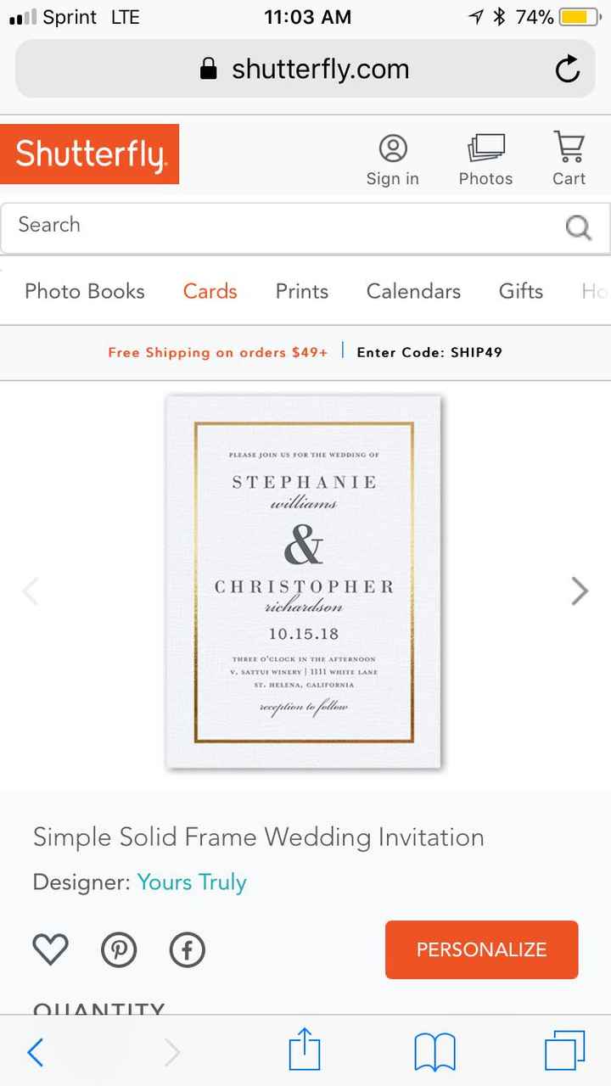Open Safari's share icon

pyautogui.click(x=305, y=1052)
